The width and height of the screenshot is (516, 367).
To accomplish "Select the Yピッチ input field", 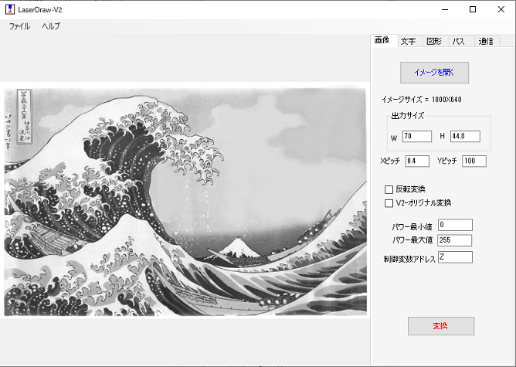I will pyautogui.click(x=474, y=161).
